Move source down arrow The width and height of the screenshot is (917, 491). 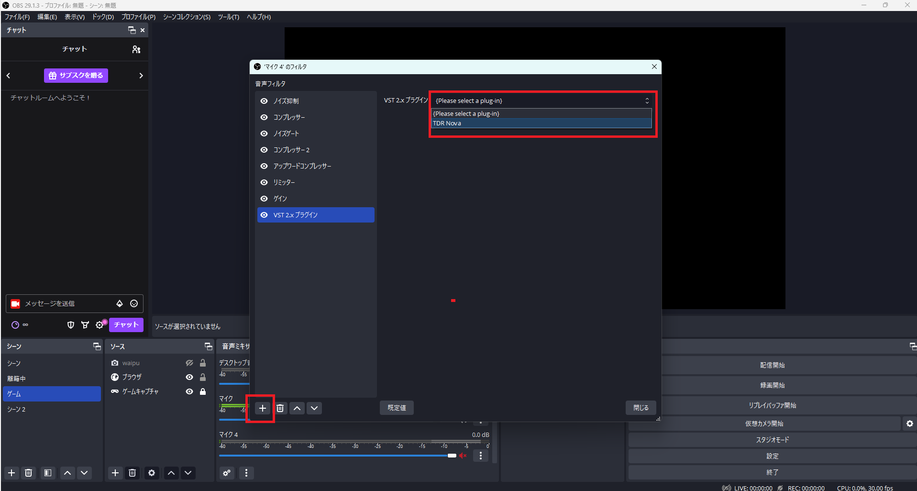coord(188,473)
